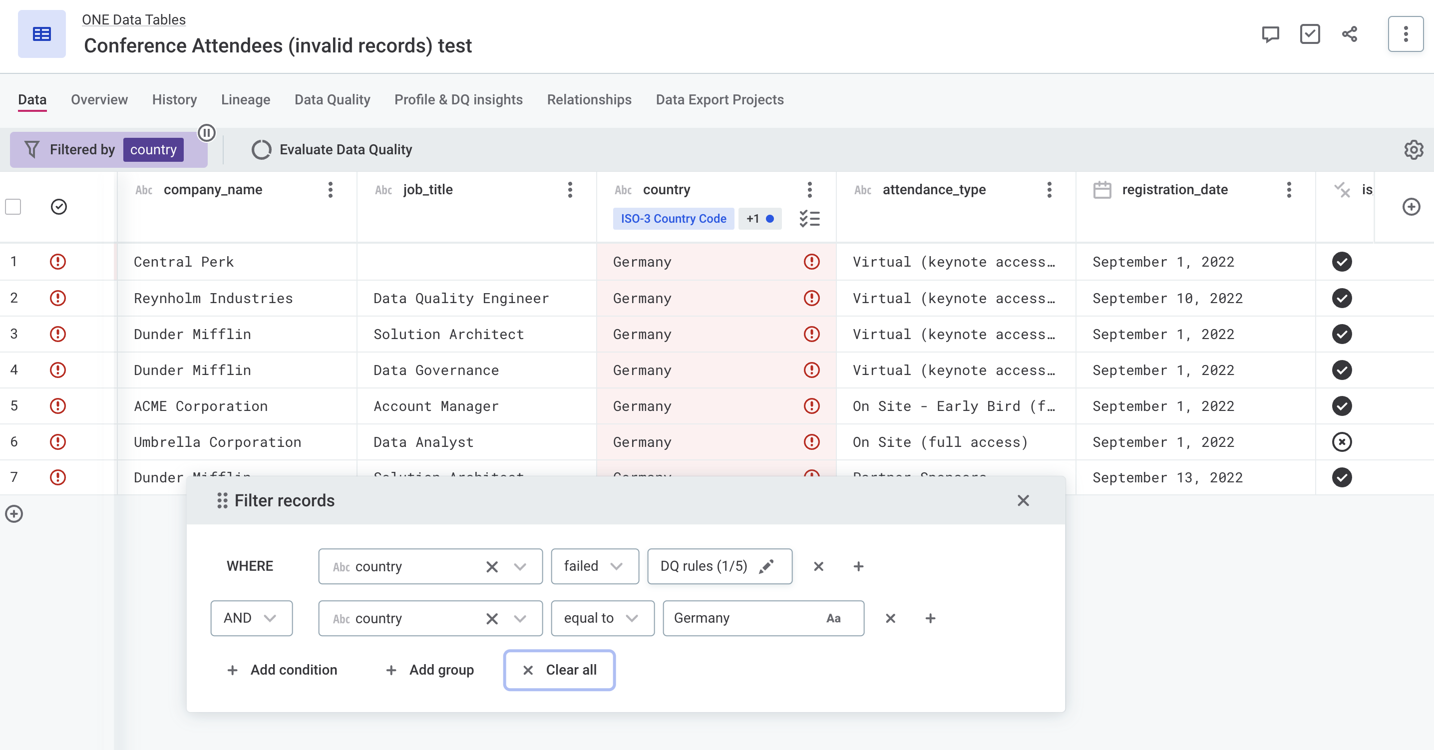
Task: Clear all filter conditions
Action: (559, 670)
